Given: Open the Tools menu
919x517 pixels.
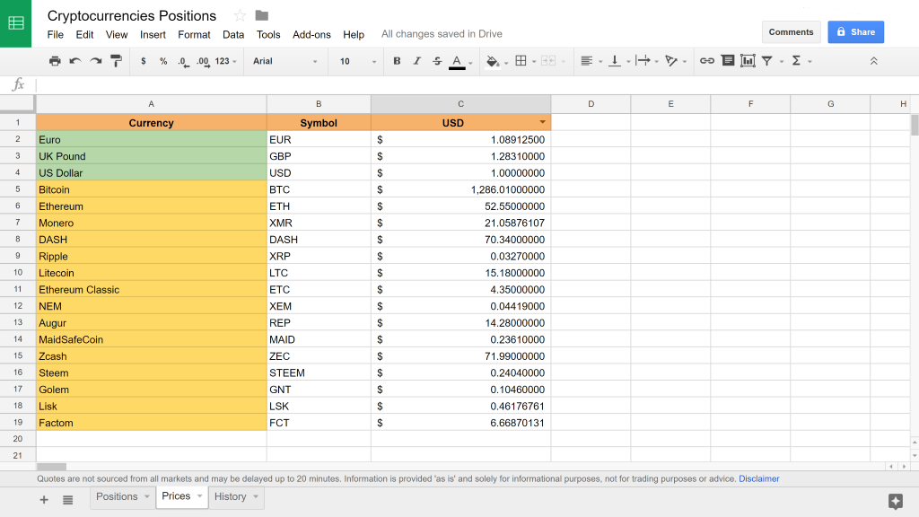Looking at the screenshot, I should click(268, 35).
